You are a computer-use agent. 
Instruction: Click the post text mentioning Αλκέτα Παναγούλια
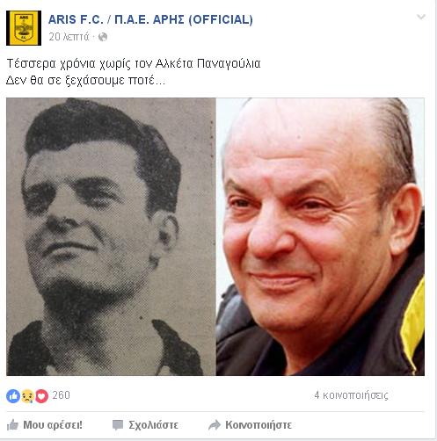click(x=134, y=63)
